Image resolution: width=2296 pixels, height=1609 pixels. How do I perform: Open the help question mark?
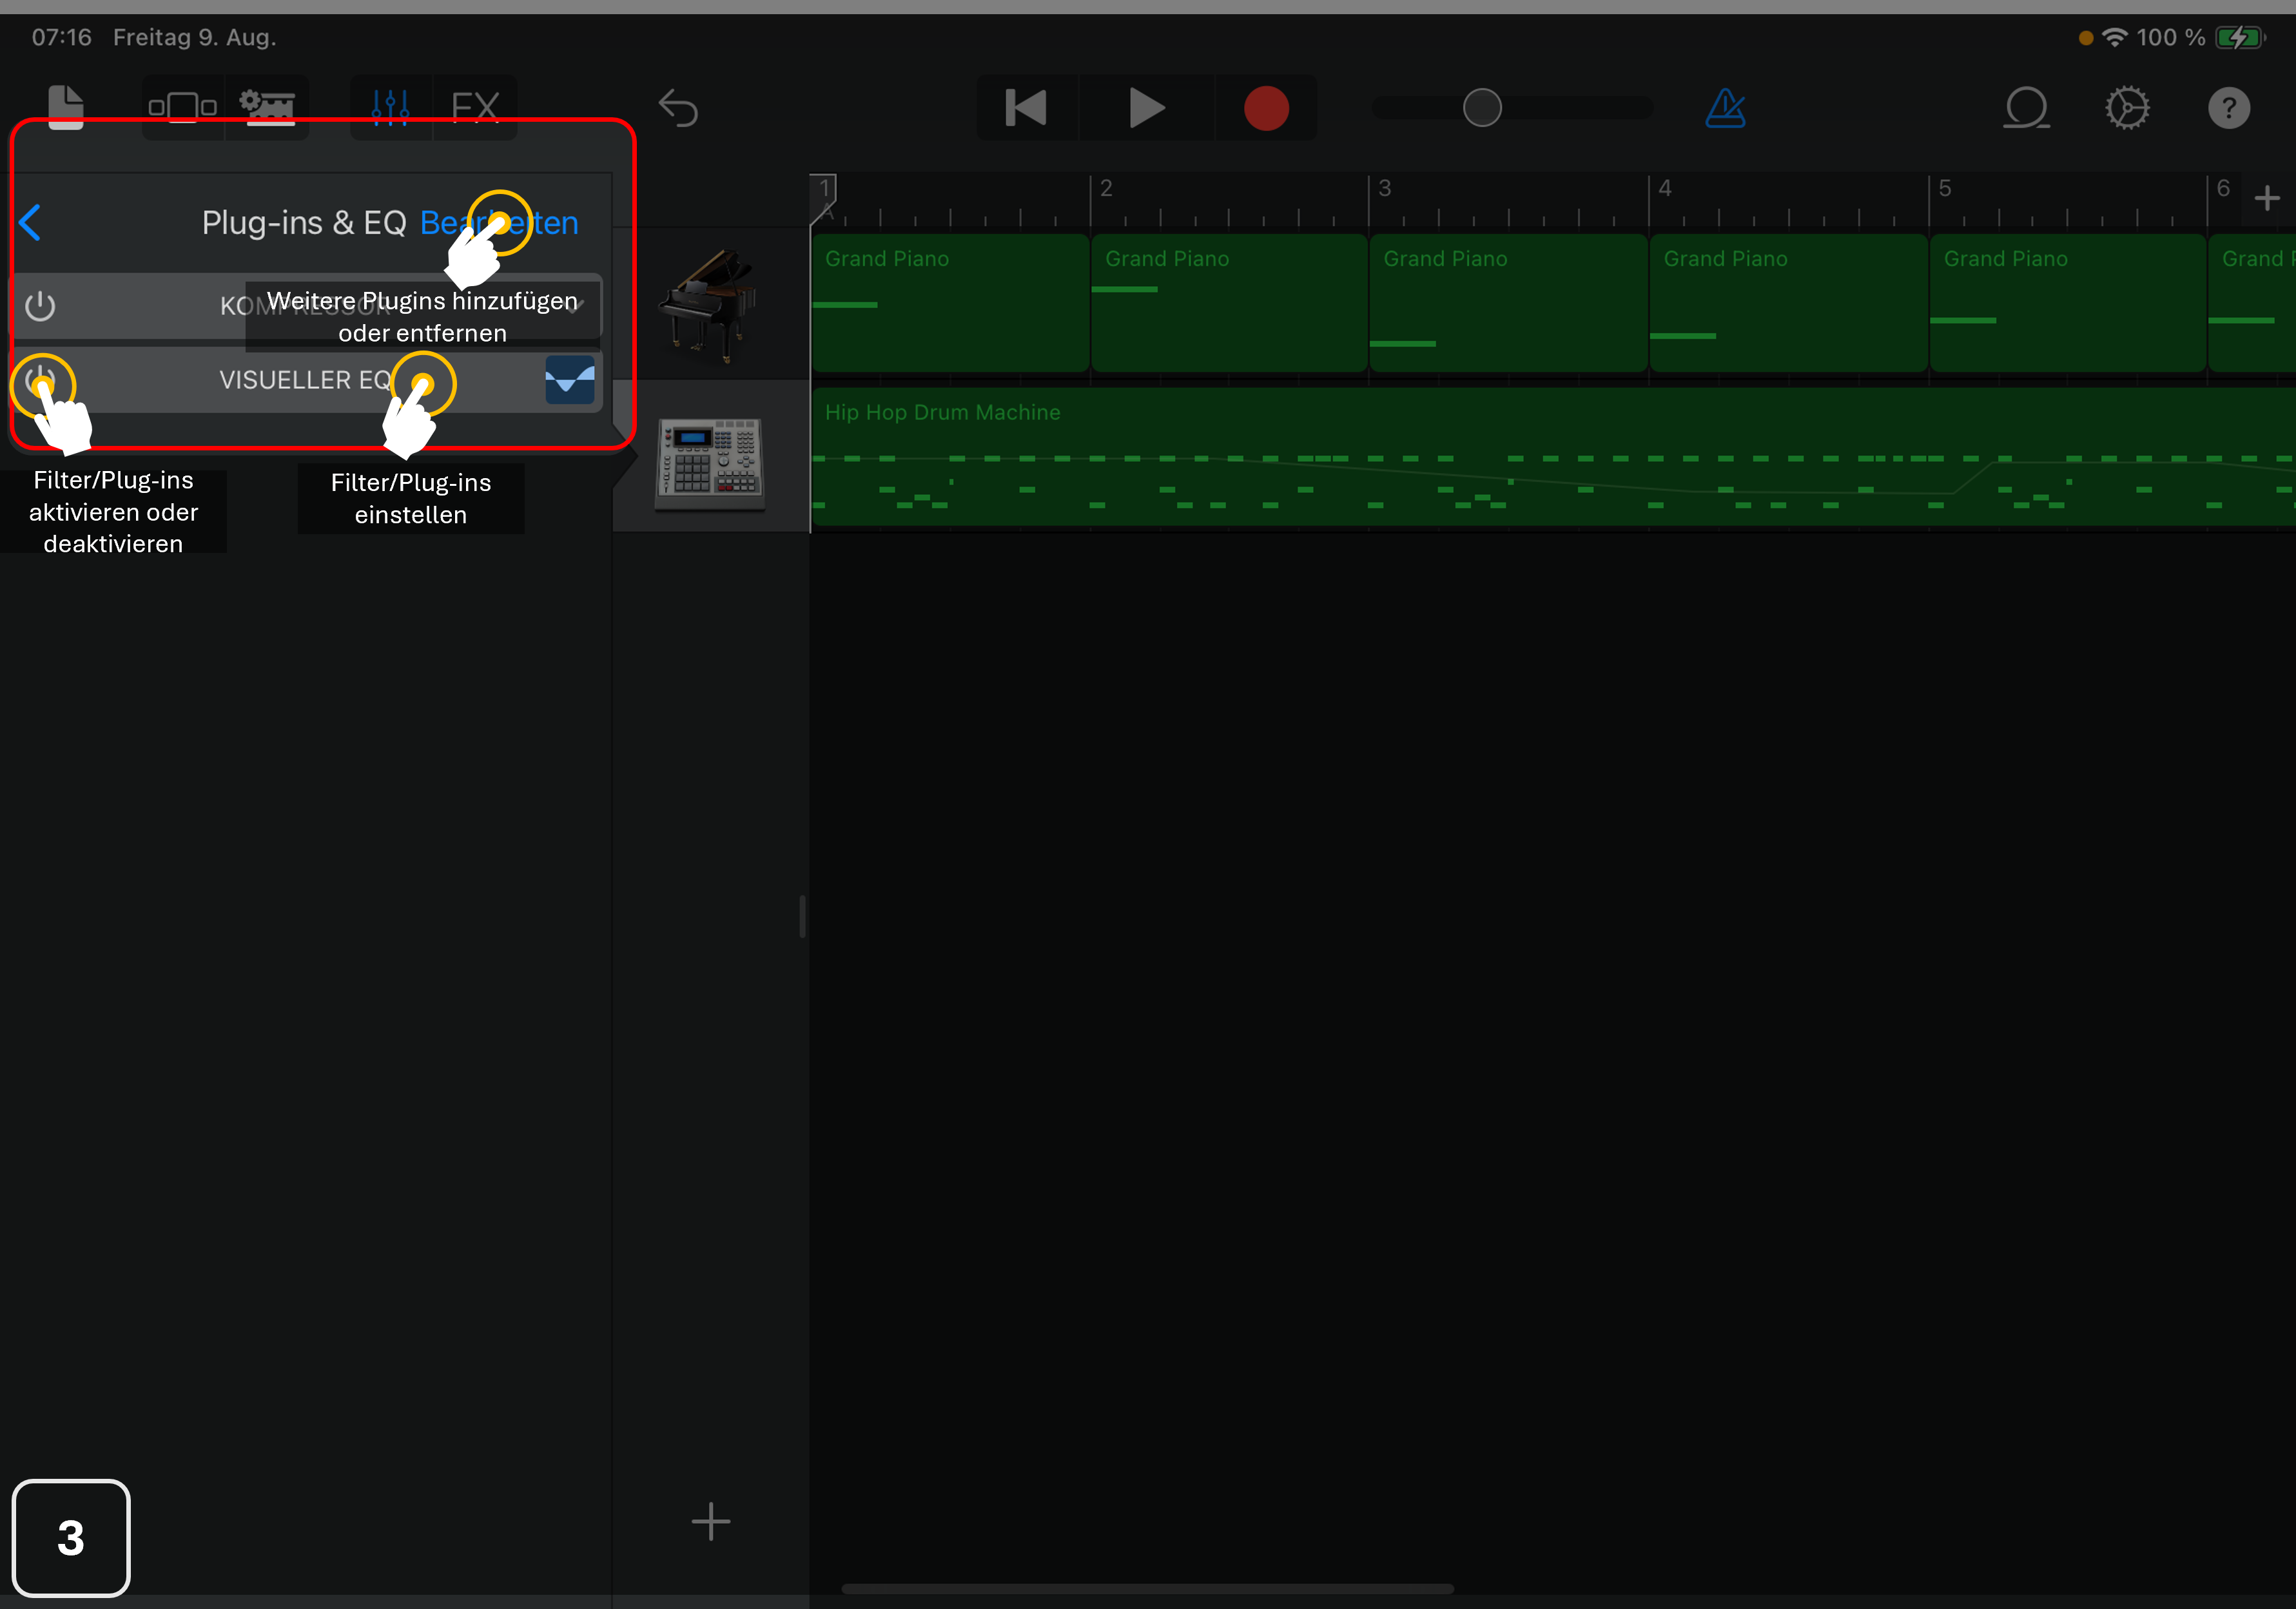coord(2229,107)
